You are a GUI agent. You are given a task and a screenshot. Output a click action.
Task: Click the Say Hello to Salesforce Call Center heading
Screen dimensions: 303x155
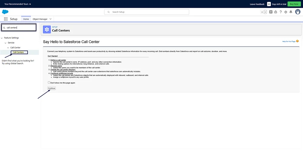coord(71,42)
